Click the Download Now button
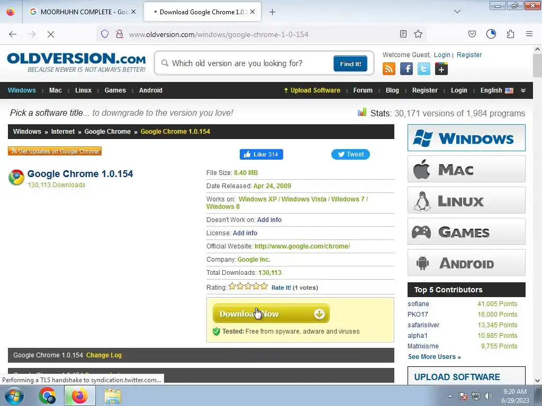 [x=271, y=313]
